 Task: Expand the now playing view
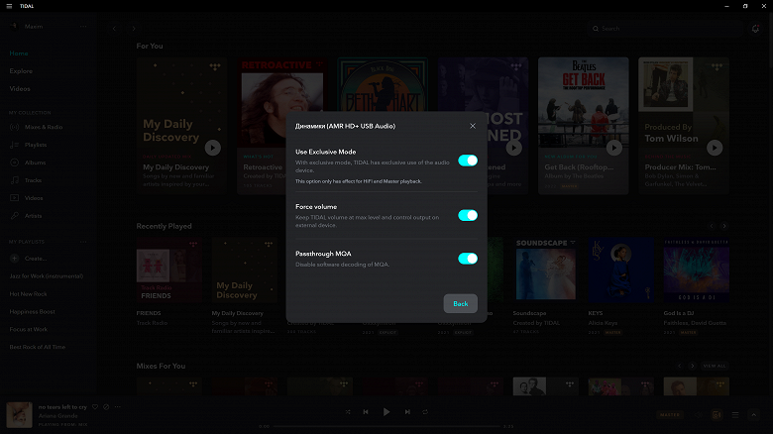click(x=753, y=415)
